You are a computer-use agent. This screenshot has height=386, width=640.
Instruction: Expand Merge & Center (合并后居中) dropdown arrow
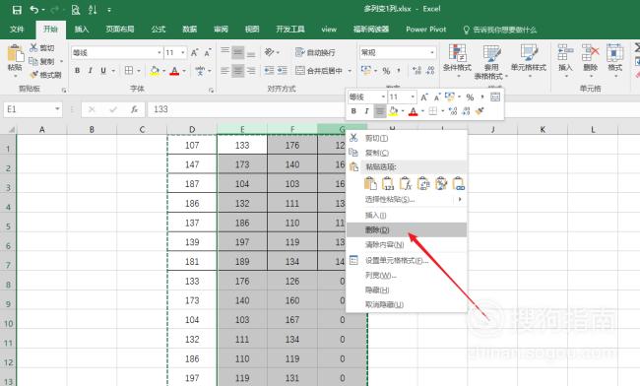pyautogui.click(x=350, y=71)
